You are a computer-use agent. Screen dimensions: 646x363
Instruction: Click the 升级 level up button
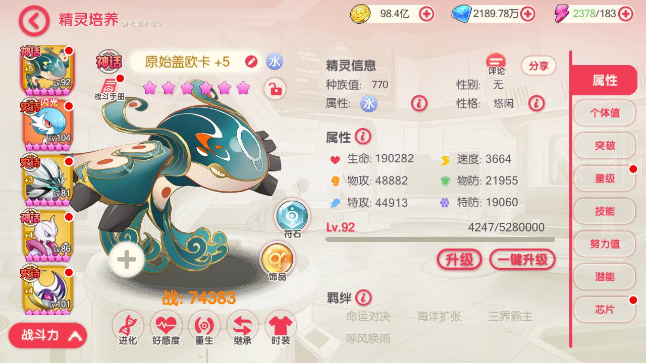460,260
